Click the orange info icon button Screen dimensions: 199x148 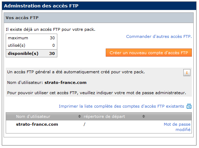[x=187, y=73]
